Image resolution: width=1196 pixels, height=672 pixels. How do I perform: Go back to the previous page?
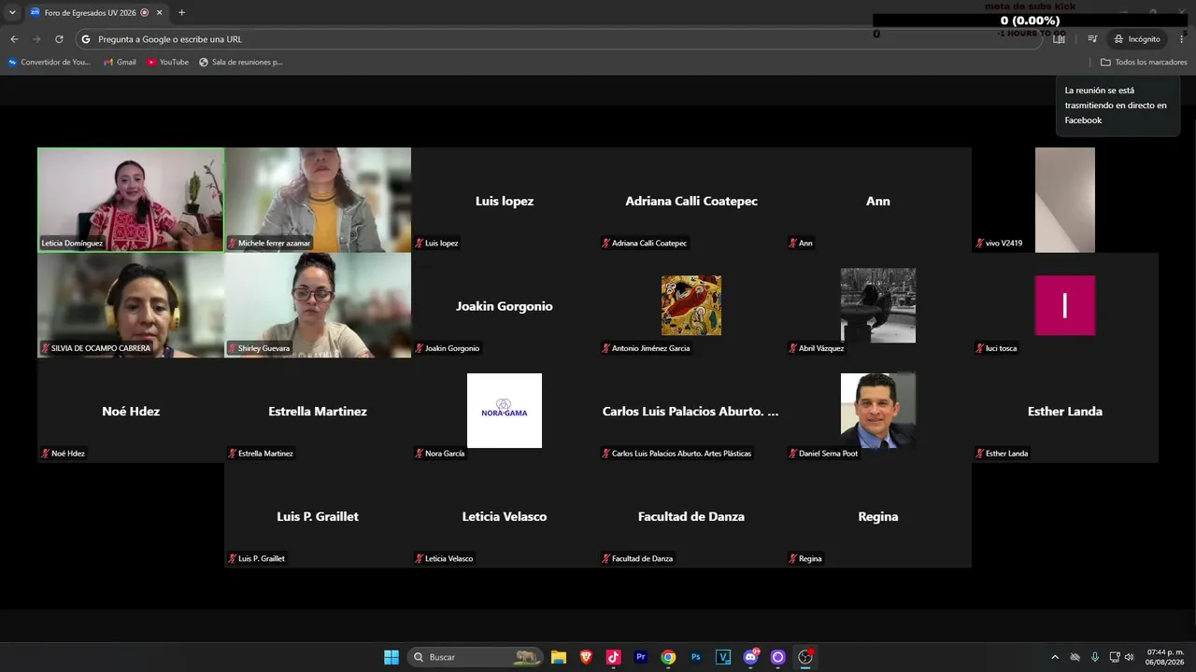pos(14,39)
